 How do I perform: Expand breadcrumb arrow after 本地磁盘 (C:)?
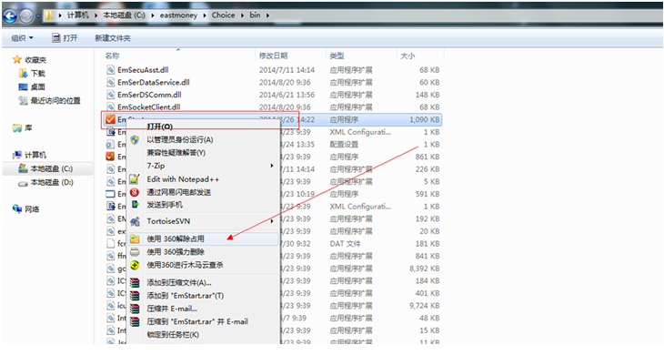[x=153, y=15]
